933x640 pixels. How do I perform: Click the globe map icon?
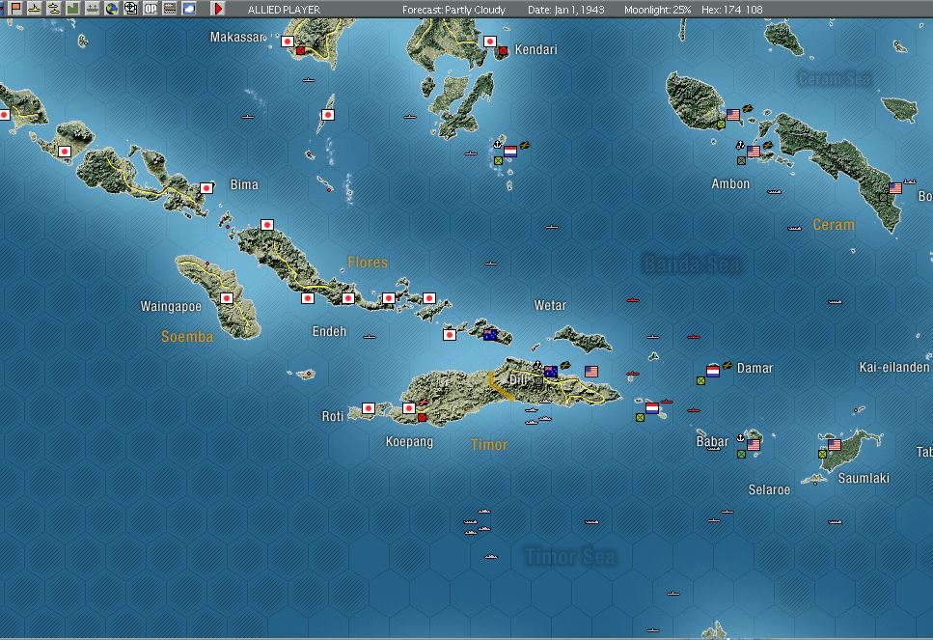[111, 9]
